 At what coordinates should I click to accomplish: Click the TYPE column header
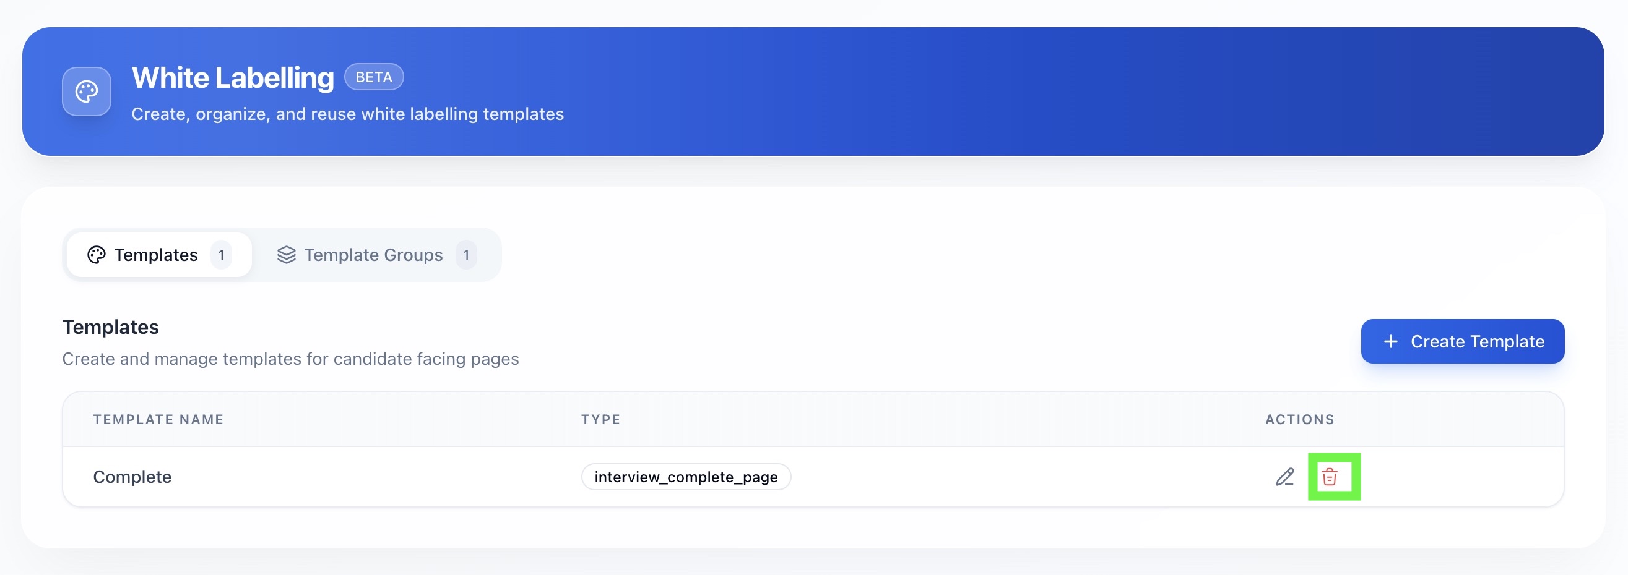pyautogui.click(x=600, y=420)
